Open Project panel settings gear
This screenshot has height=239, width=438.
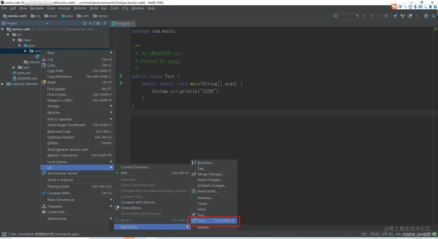pyautogui.click(x=98, y=23)
